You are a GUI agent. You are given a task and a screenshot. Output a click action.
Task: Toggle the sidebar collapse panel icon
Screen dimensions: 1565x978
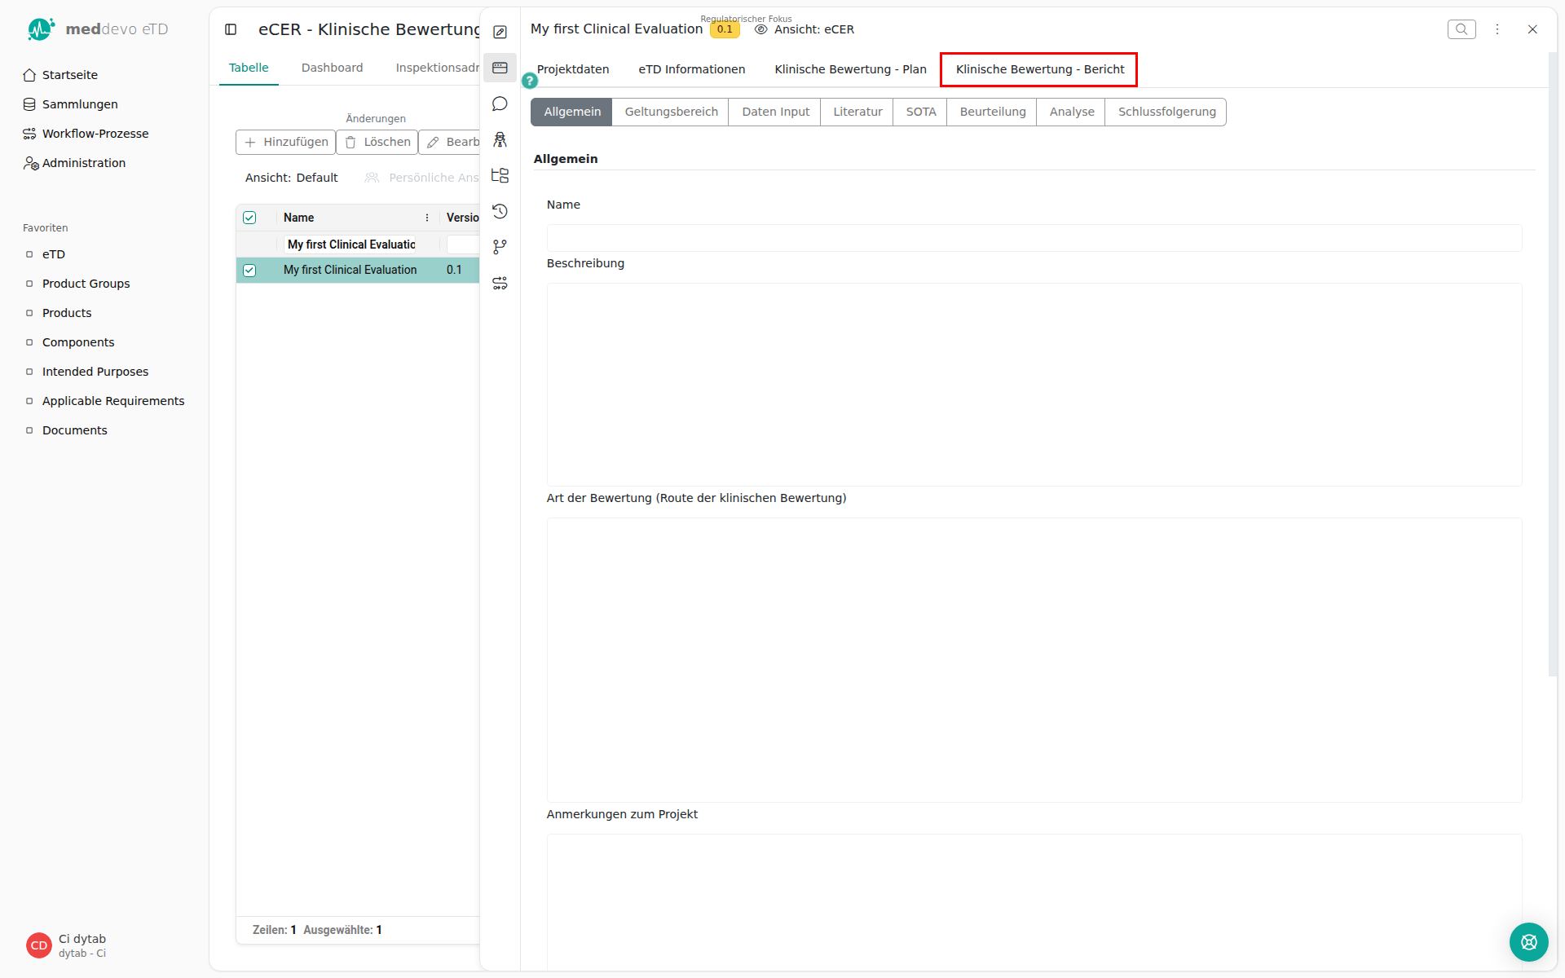tap(231, 29)
